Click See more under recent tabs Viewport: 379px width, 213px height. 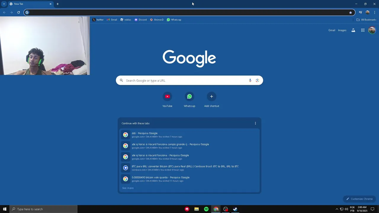(x=128, y=188)
